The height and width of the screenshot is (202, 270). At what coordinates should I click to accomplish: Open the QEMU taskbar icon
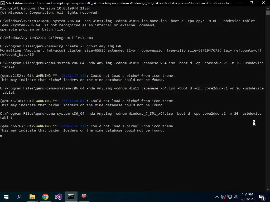(x=84, y=197)
